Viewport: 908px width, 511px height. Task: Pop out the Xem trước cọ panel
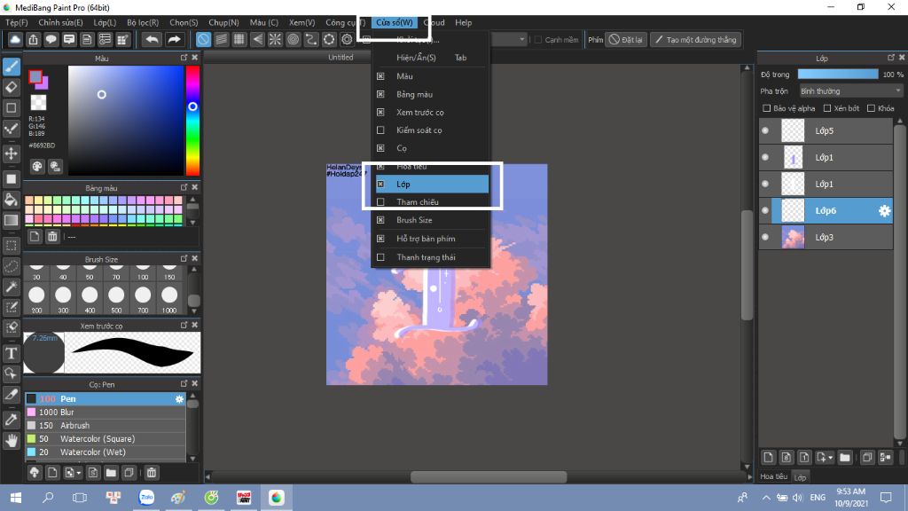coord(184,325)
